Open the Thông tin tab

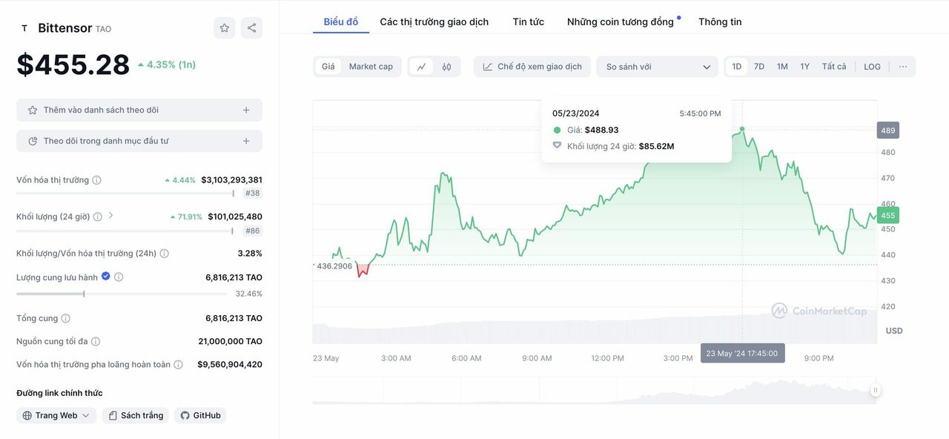720,22
